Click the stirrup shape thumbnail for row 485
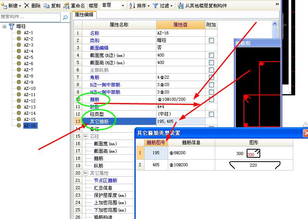This screenshot has height=219, width=308. click(254, 165)
